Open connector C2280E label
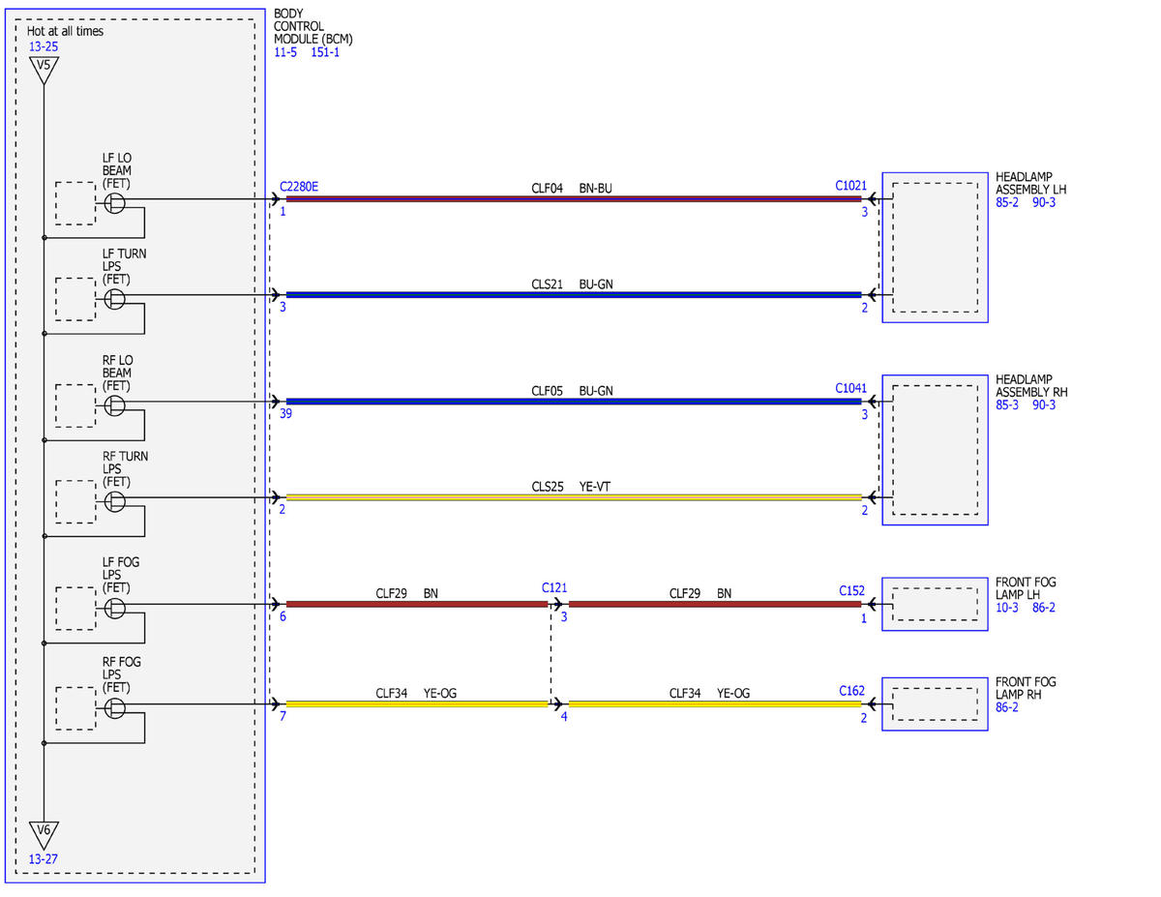Viewport: 1161px width, 897px height. tap(298, 186)
